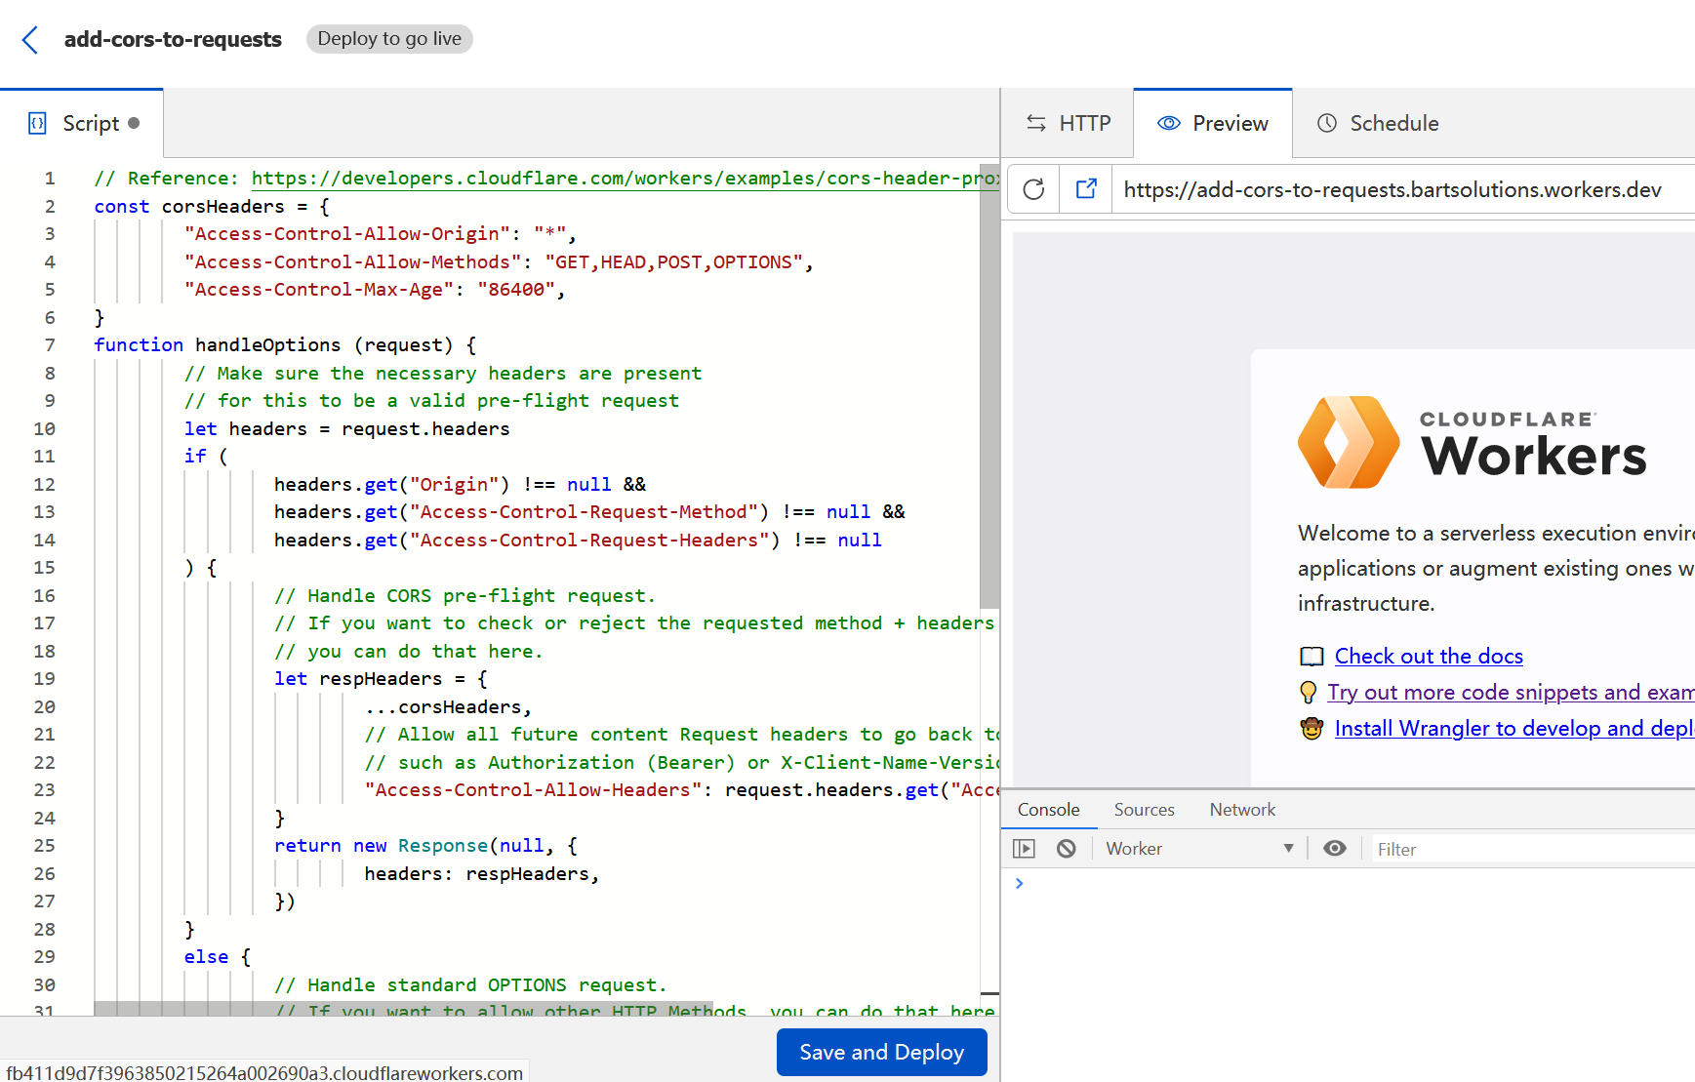The width and height of the screenshot is (1695, 1082).
Task: Open preview in a new window
Action: 1086,188
